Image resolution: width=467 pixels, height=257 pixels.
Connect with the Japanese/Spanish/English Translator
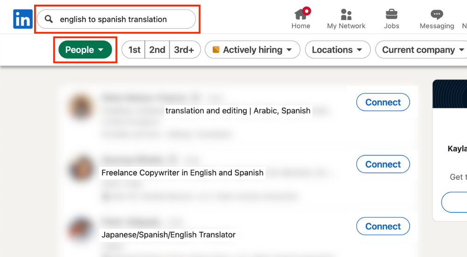pyautogui.click(x=382, y=226)
